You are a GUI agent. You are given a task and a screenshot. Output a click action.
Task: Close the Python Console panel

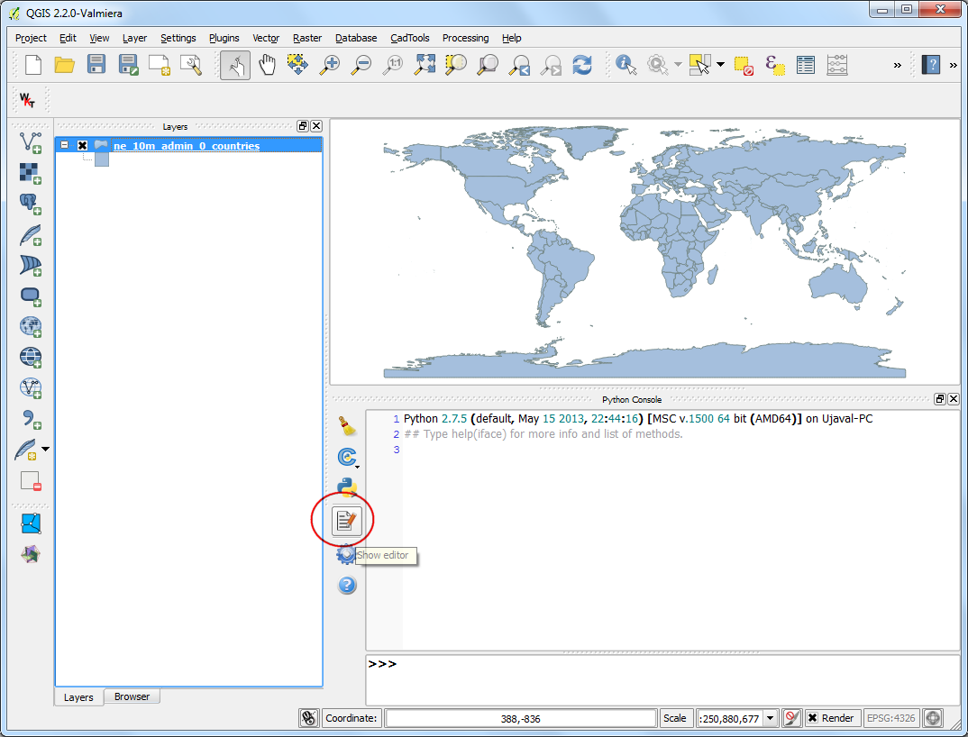[954, 399]
